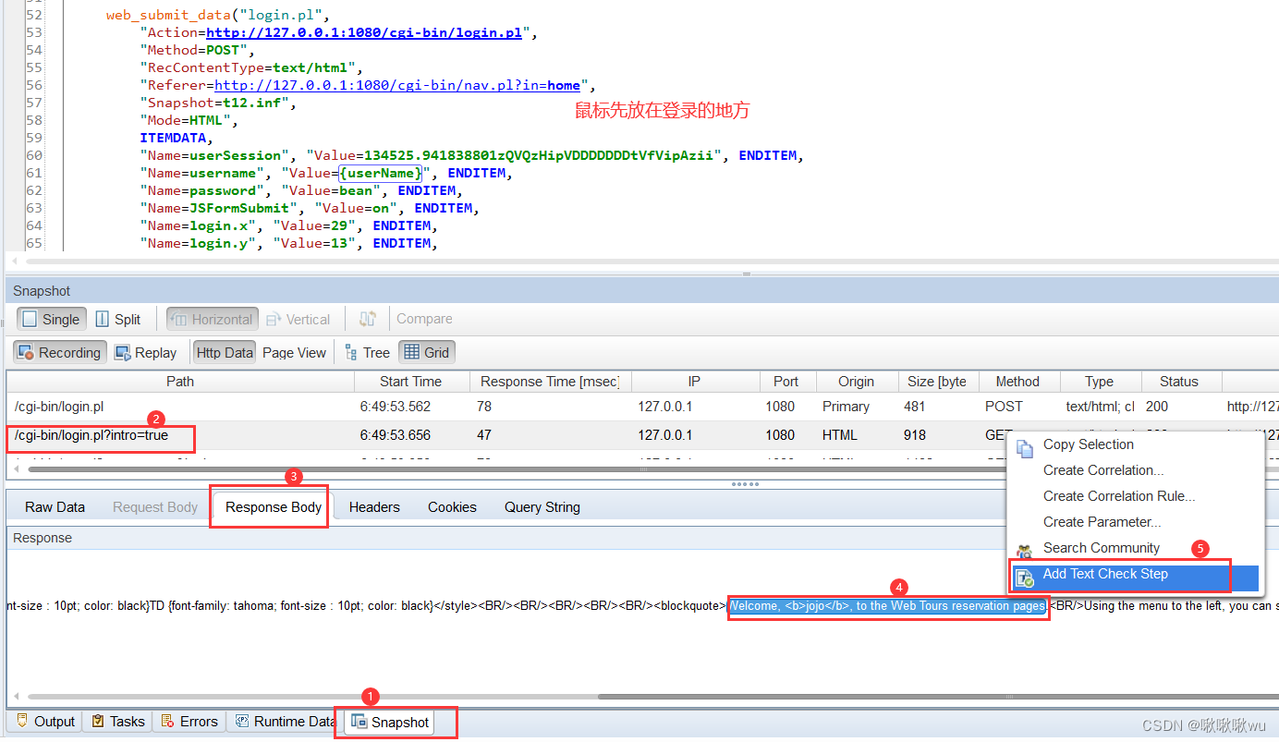Open the Runtime Data pane tab
The width and height of the screenshot is (1279, 742).
point(285,722)
